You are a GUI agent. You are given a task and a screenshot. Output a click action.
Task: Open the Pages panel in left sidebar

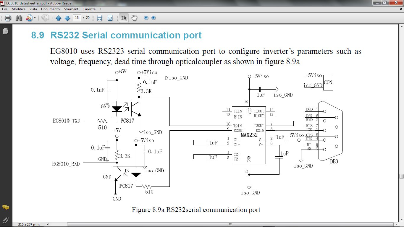5,31
